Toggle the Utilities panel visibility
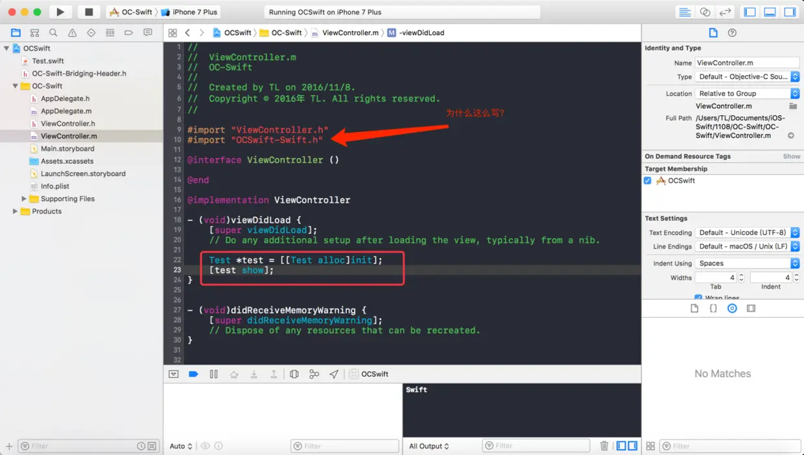This screenshot has height=455, width=804. (x=790, y=12)
